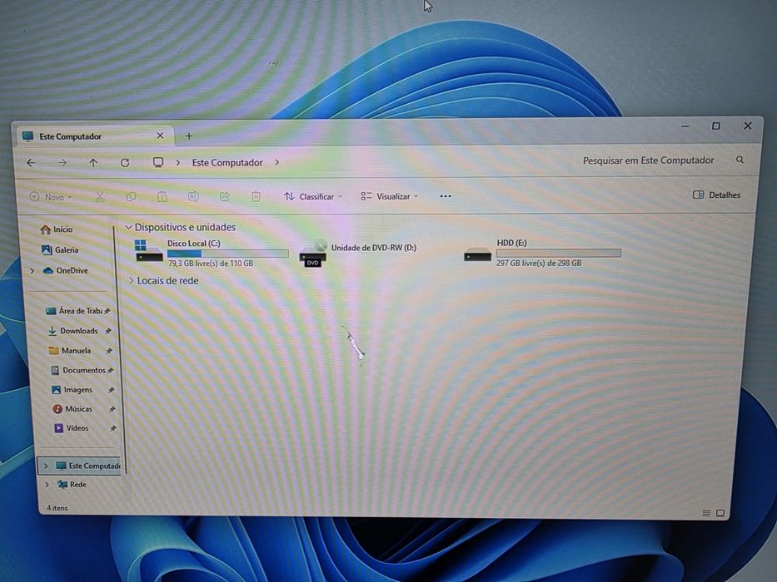Open Downloads pinned folder
777x582 pixels.
tap(79, 331)
